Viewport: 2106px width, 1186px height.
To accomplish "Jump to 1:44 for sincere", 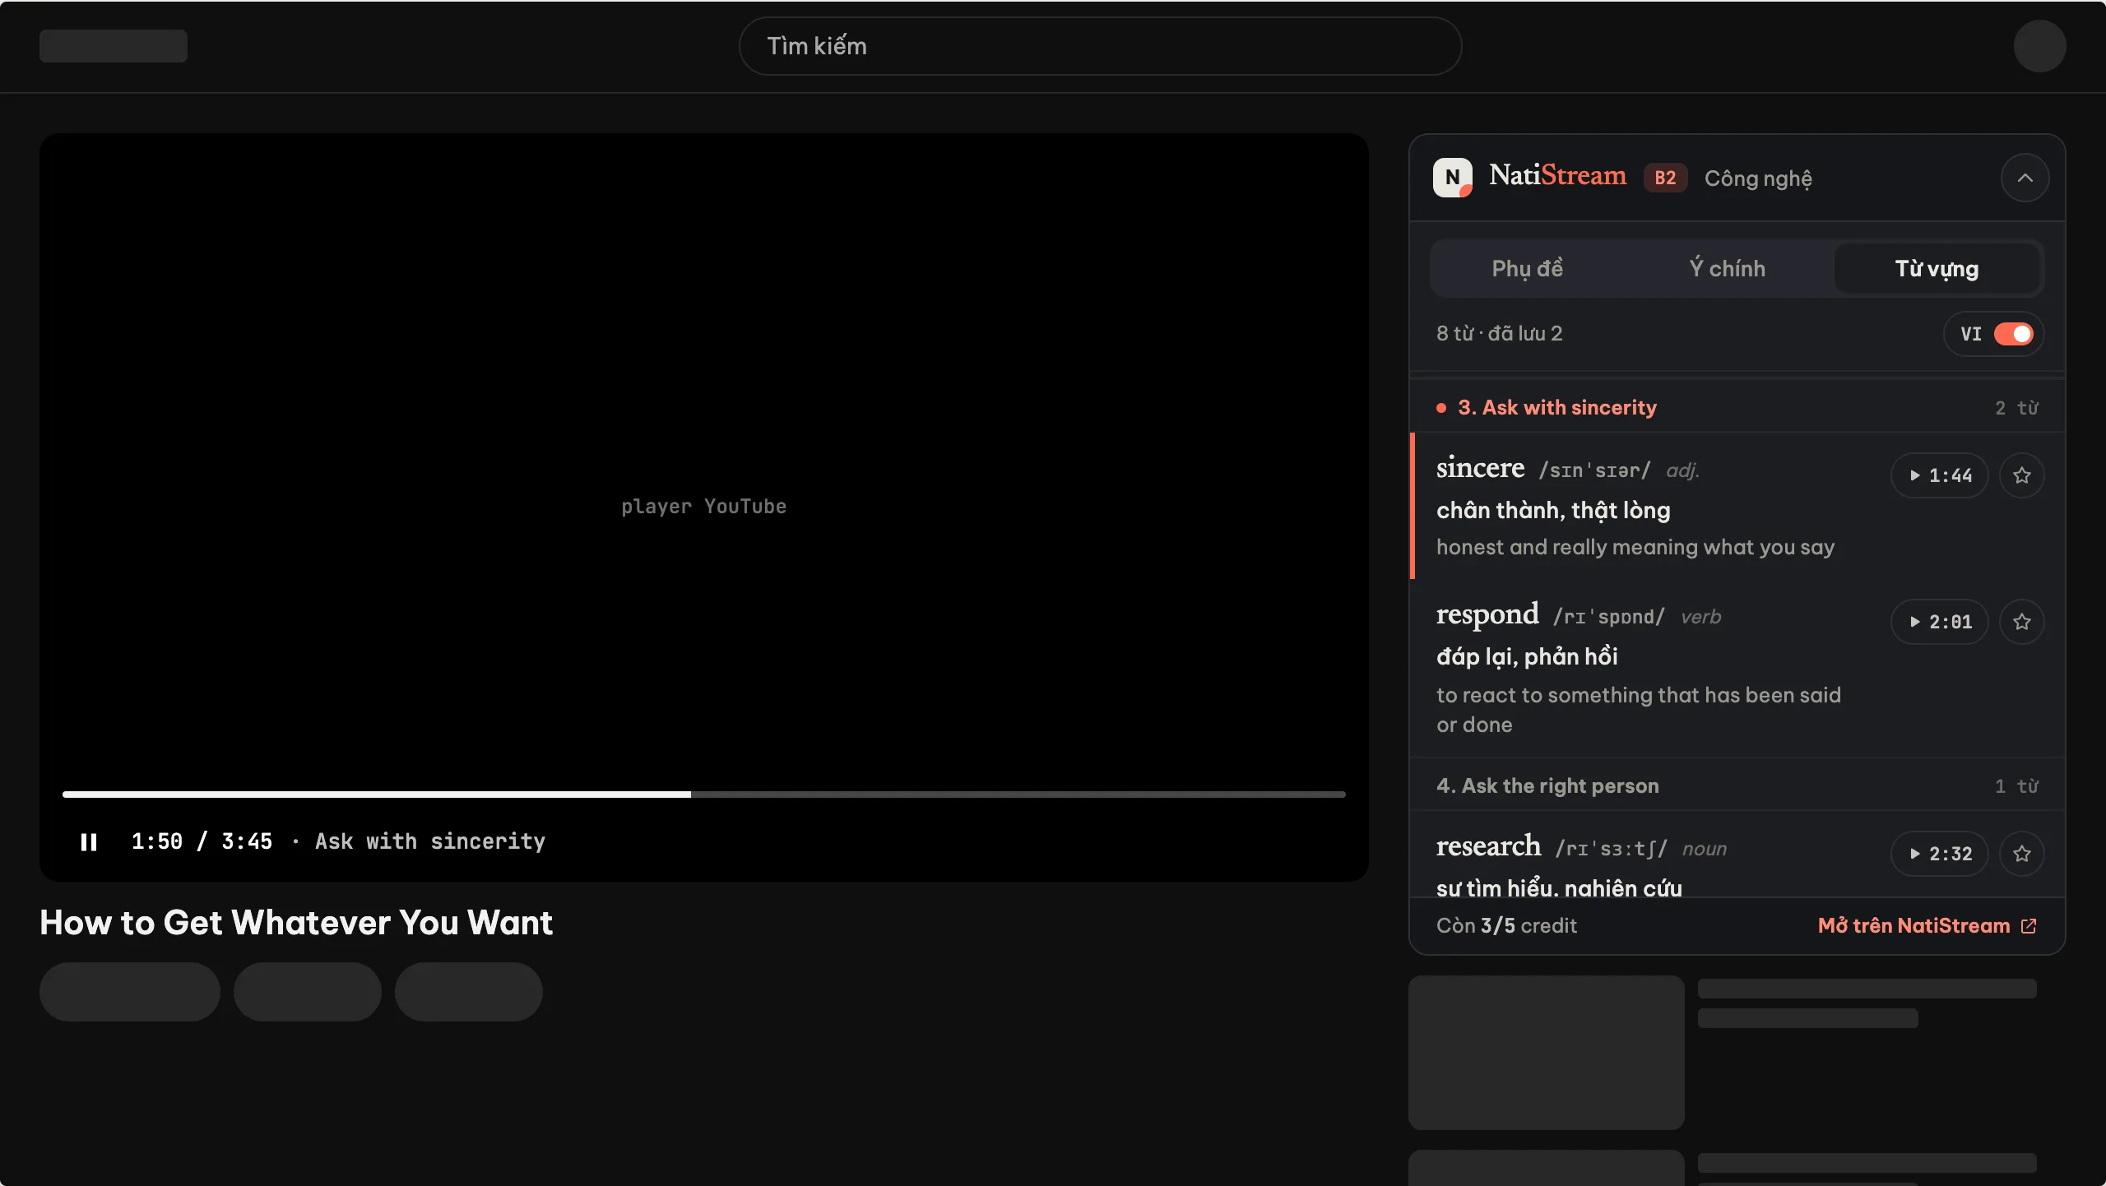I will pyautogui.click(x=1939, y=475).
